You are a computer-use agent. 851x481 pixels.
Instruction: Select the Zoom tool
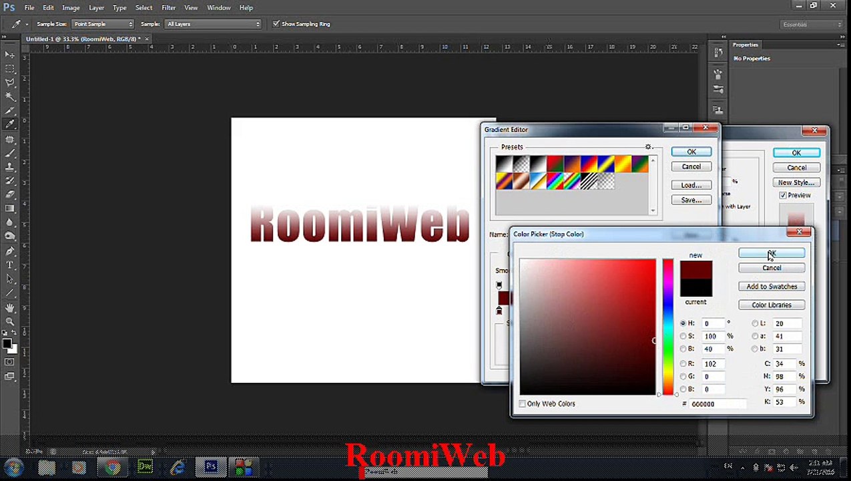[x=10, y=322]
